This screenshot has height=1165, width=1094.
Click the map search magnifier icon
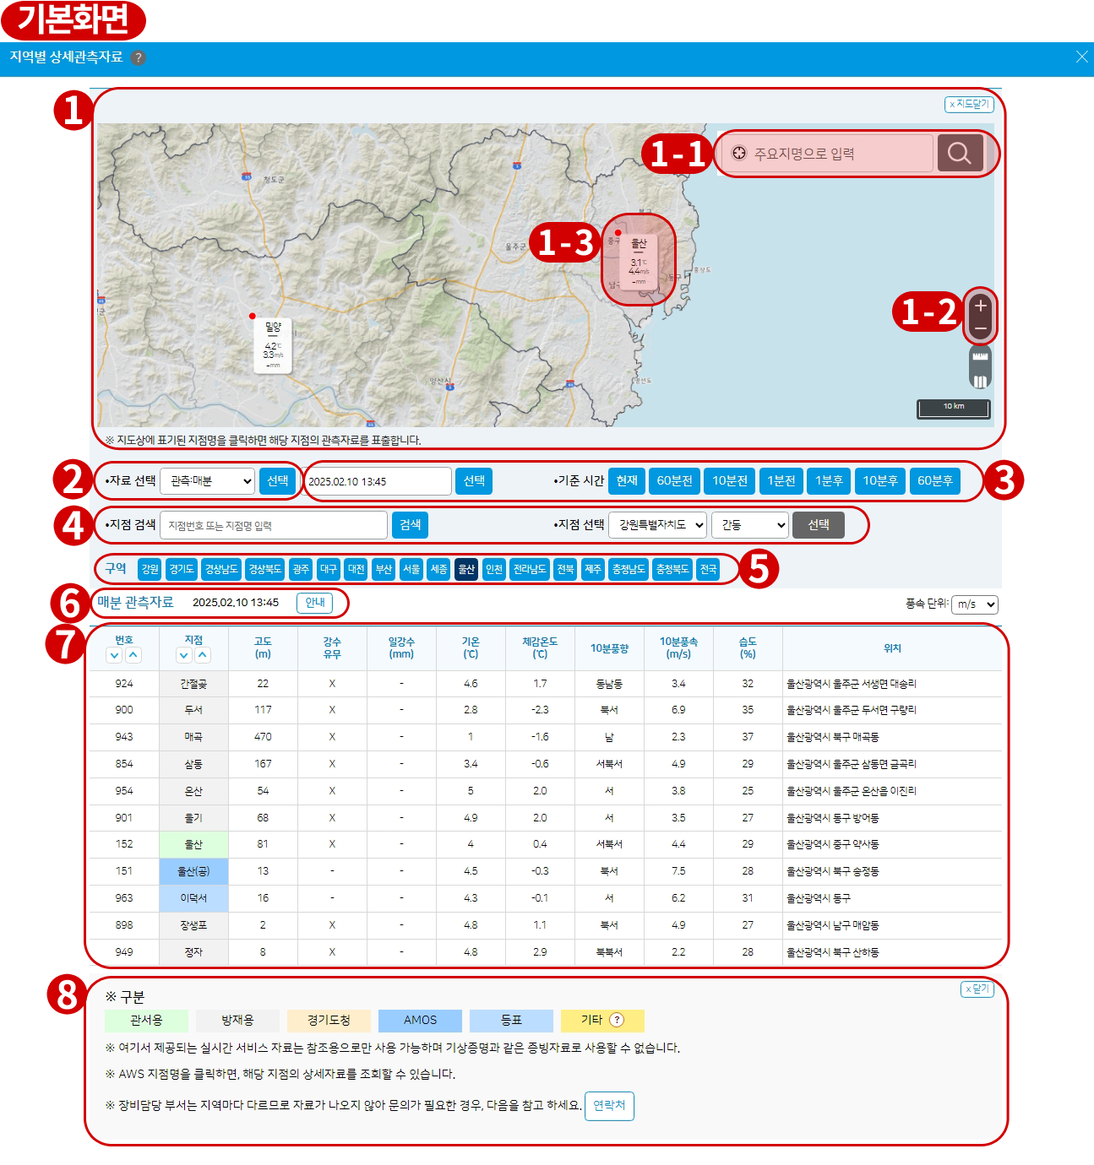coord(960,153)
